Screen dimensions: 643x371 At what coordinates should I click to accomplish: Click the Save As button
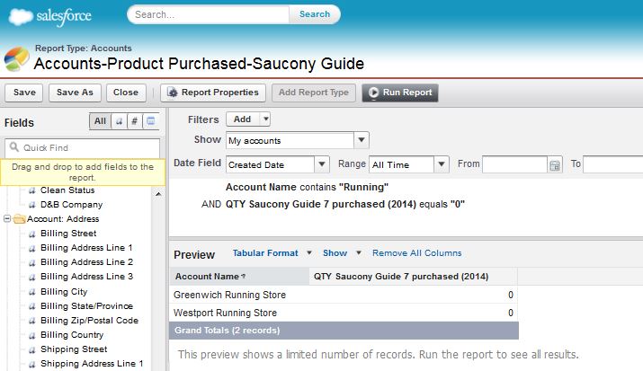75,93
